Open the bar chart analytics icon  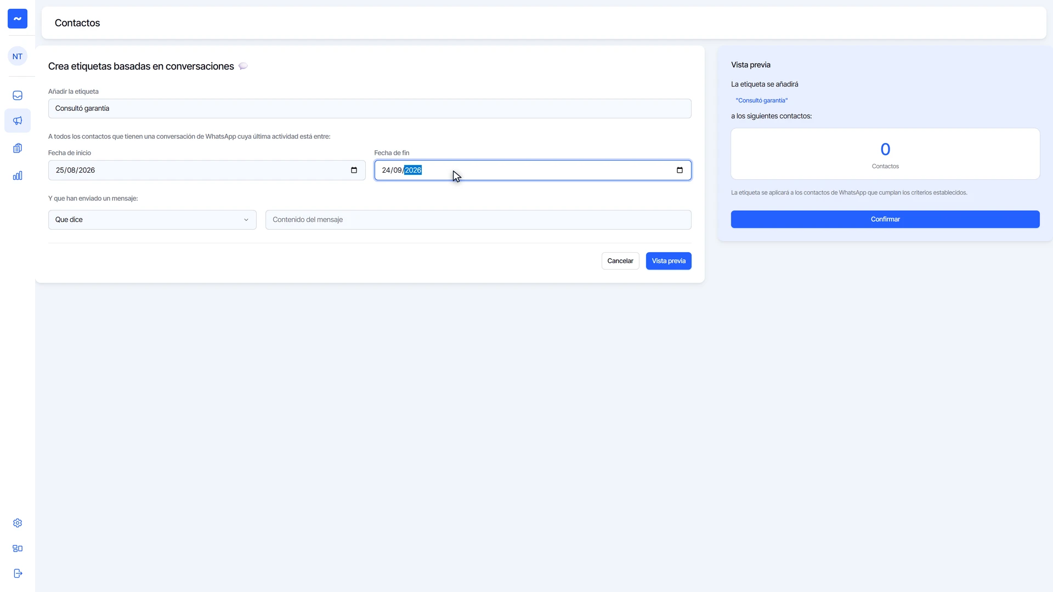click(18, 175)
